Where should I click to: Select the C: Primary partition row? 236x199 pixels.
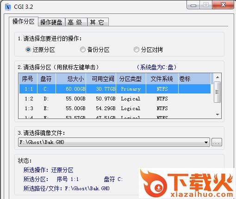click(115, 89)
